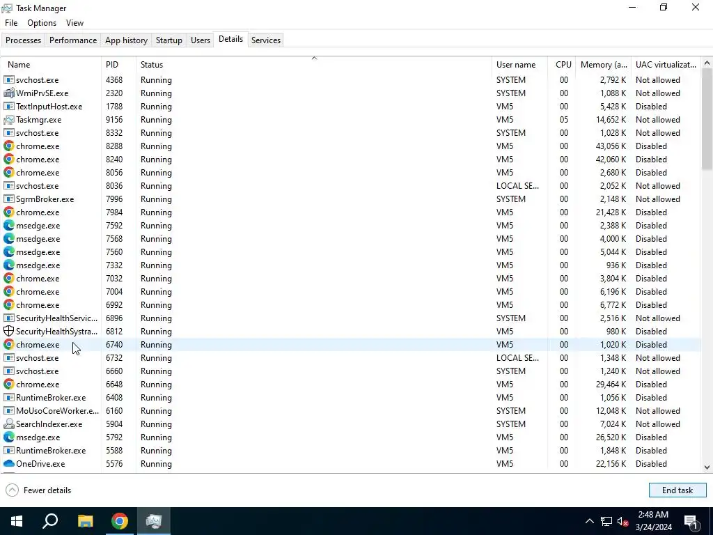Screen dimensions: 713x535
Task: Click msedge.exe icon with PID 7592
Action: [x=8, y=226]
